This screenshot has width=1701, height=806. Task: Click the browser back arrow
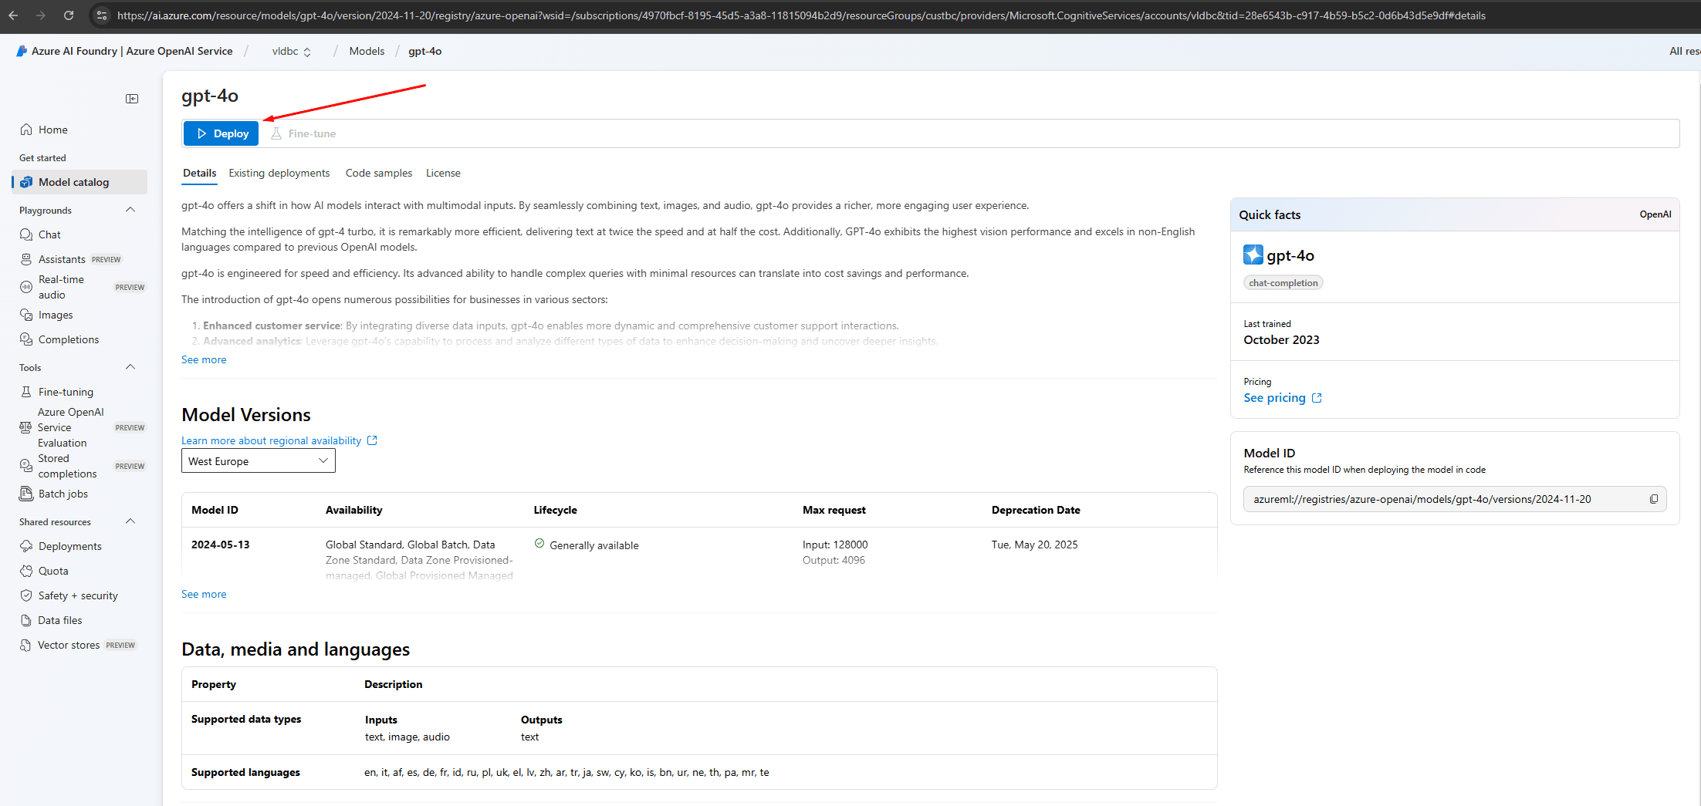coord(14,15)
